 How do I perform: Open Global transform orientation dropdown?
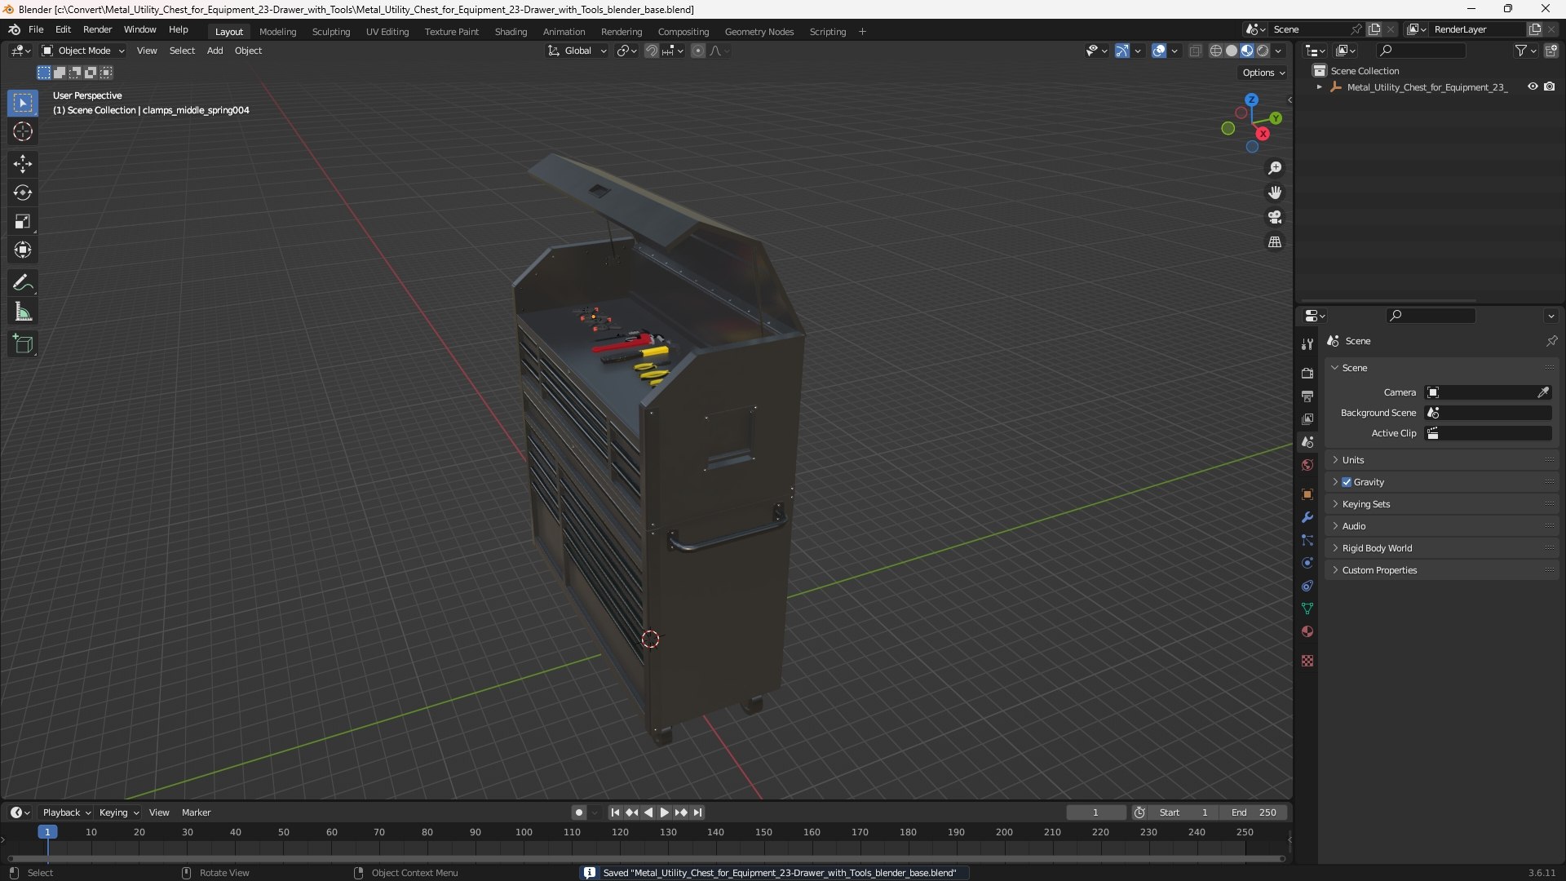coord(577,51)
